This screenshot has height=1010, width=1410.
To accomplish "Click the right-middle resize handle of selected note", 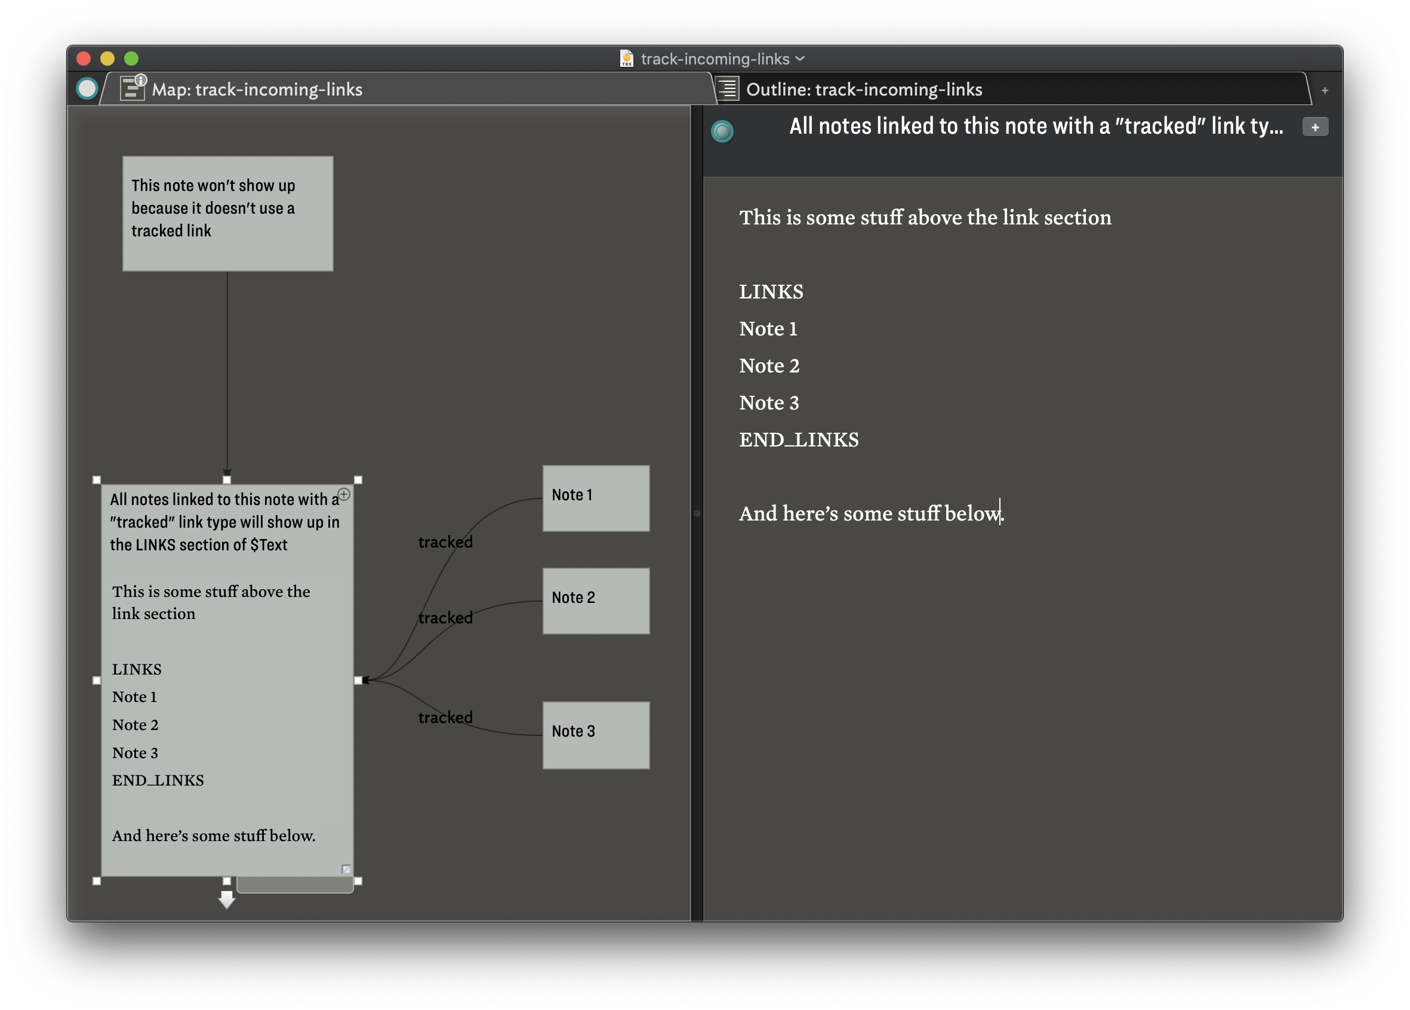I will (358, 680).
